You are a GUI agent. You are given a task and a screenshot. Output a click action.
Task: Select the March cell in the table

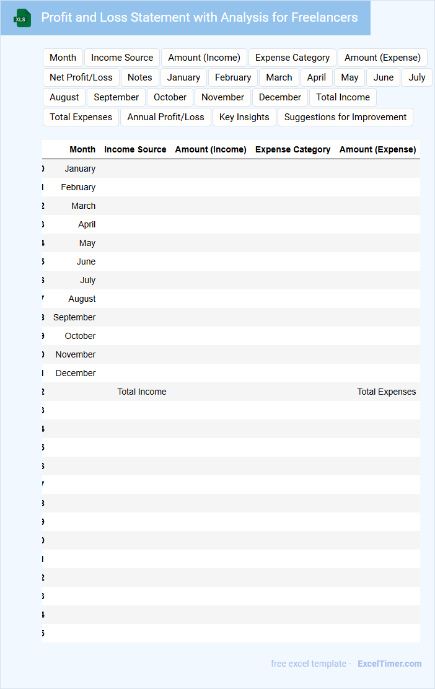click(x=84, y=206)
